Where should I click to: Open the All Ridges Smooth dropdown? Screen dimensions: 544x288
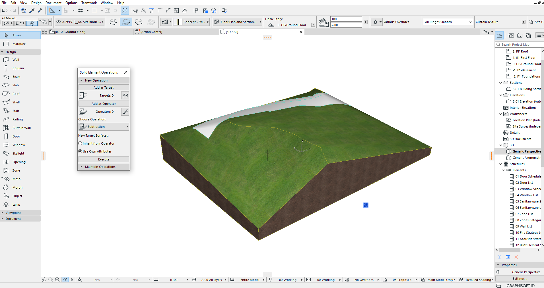pyautogui.click(x=448, y=22)
